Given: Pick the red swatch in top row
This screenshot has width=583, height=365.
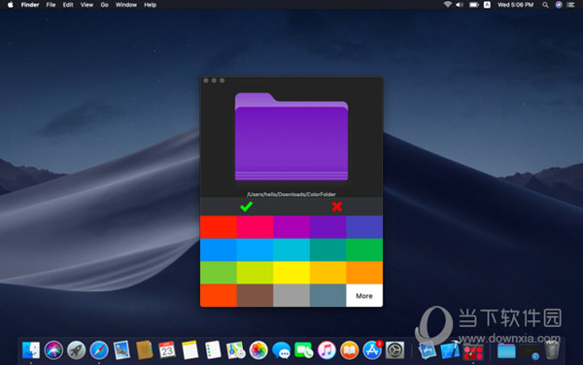Looking at the screenshot, I should coord(219,227).
